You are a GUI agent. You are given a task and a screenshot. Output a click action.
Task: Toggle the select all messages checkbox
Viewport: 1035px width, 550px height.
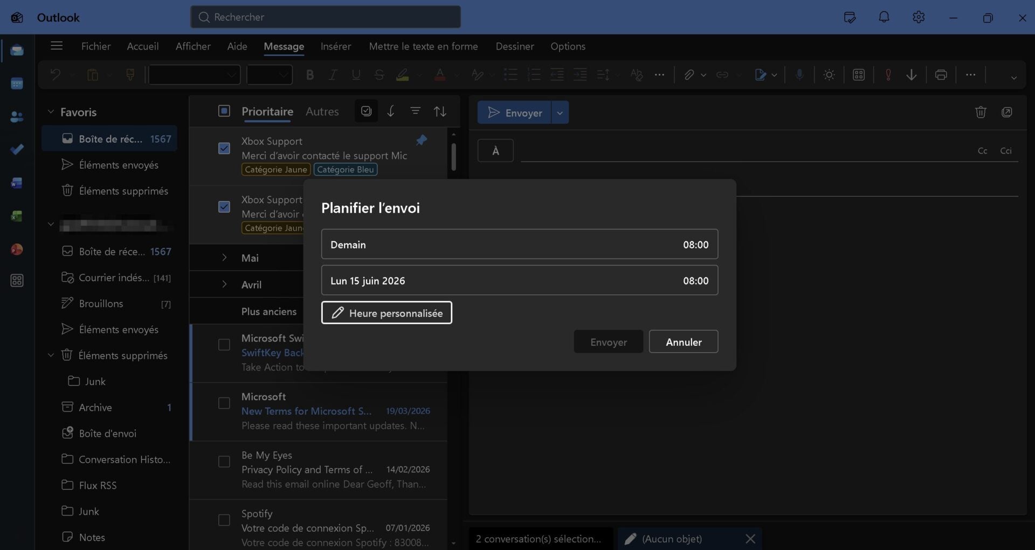coord(224,111)
